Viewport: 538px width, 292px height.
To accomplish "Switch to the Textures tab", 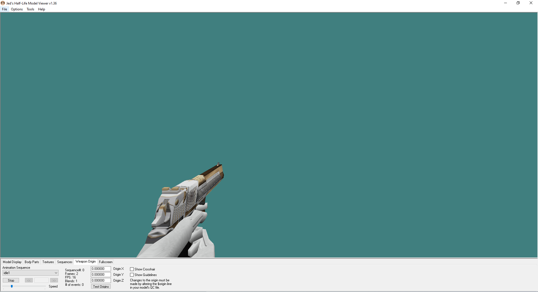I will [x=48, y=262].
